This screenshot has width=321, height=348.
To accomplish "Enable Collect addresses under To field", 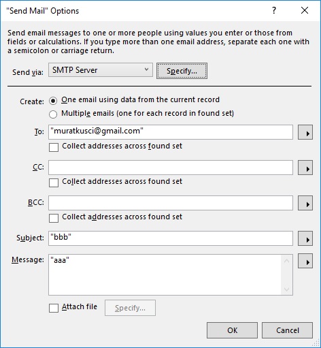I will coord(54,147).
